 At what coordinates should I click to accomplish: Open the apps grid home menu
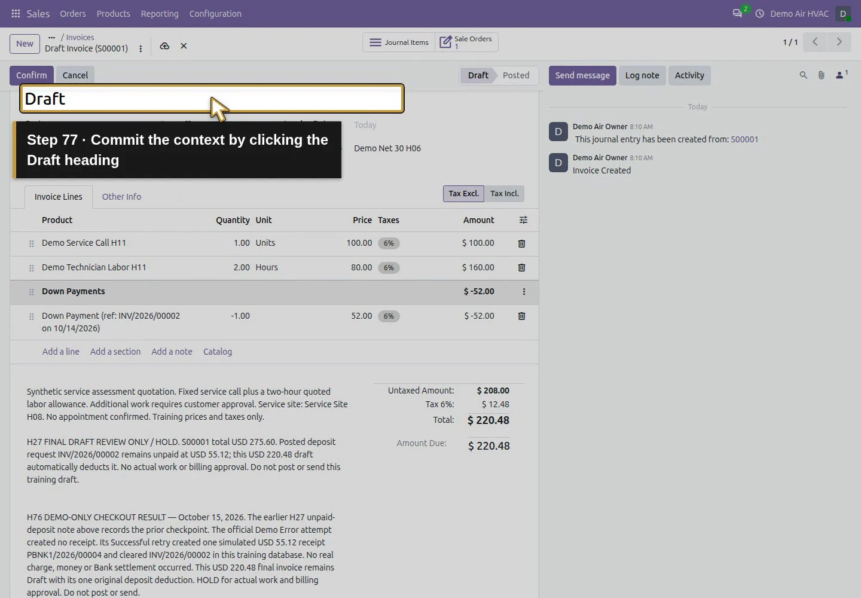16,14
